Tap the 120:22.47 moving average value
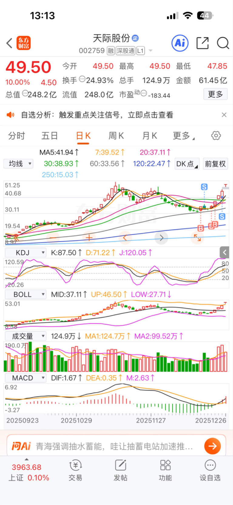Viewport: 233px width, 505px height. (152, 164)
